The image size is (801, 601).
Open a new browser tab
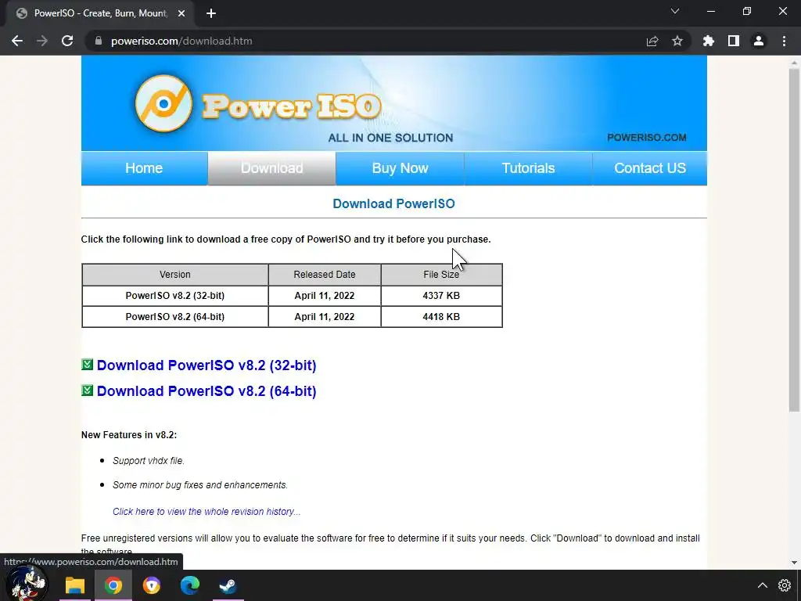tap(211, 13)
